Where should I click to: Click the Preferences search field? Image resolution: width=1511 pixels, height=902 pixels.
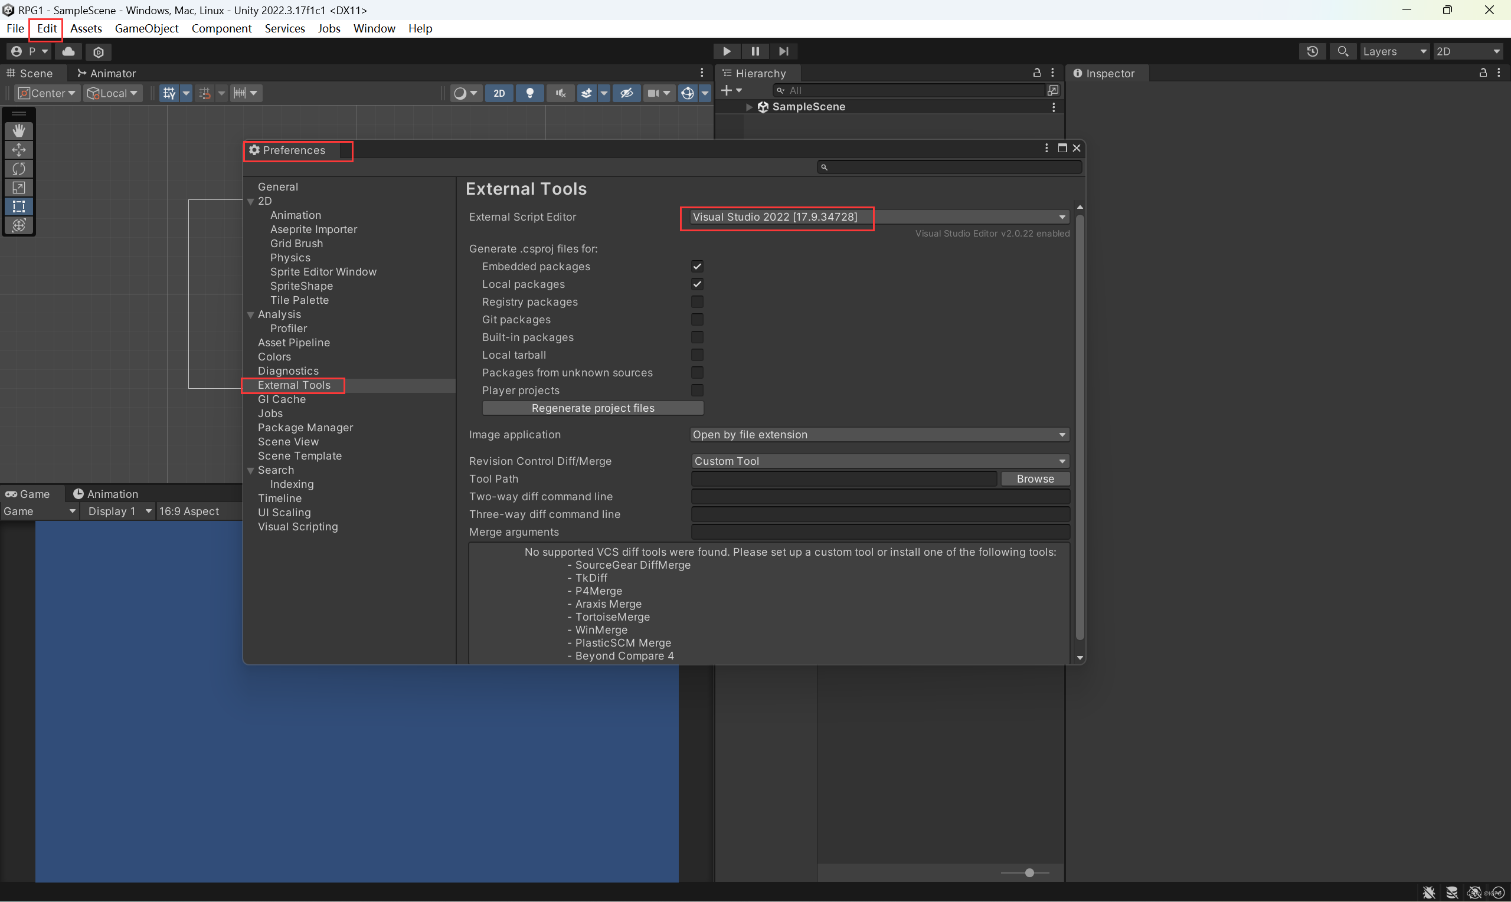951,167
